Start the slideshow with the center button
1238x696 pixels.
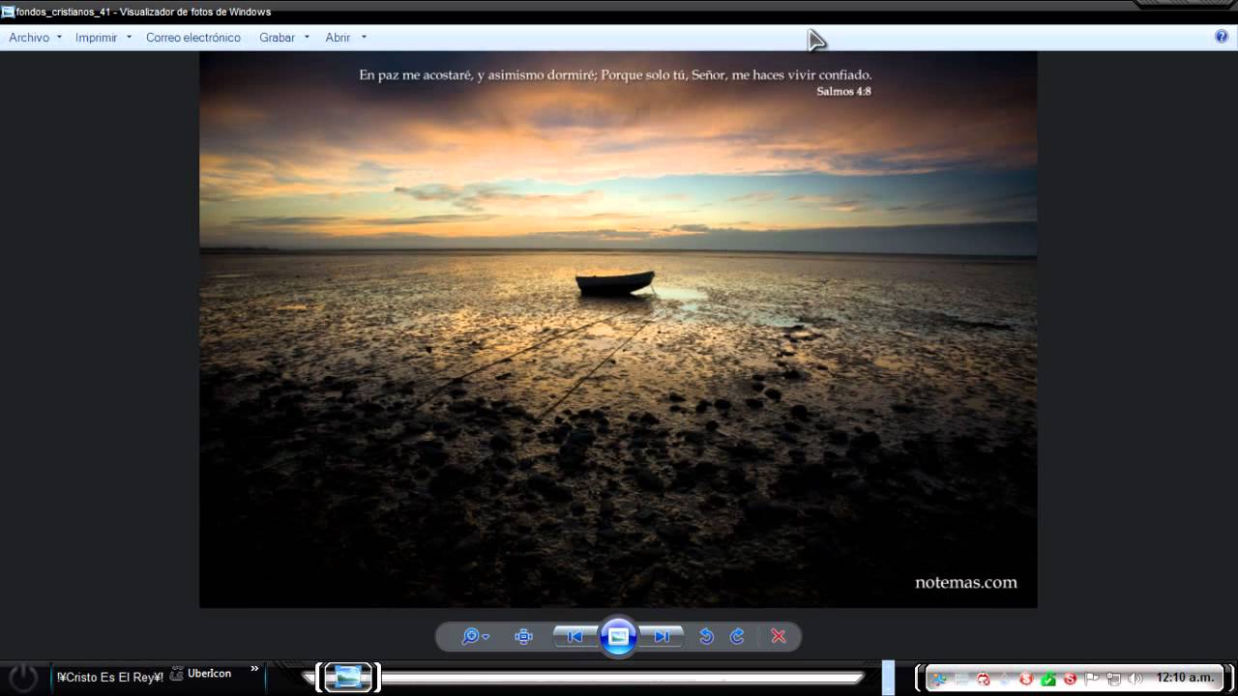[x=618, y=636]
